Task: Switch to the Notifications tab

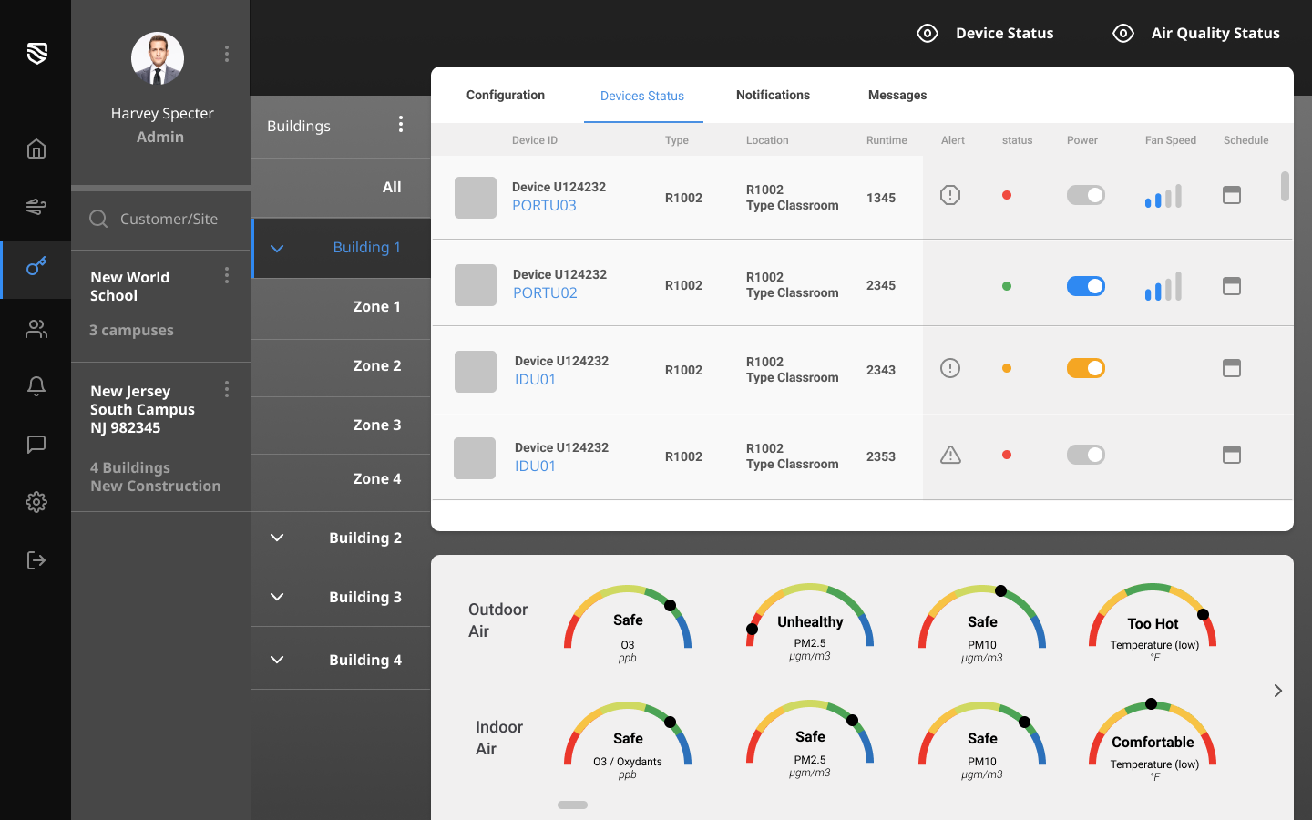Action: pos(773,95)
